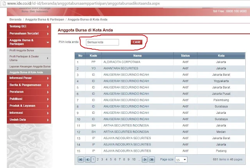Go to previous page of table
The height and width of the screenshot is (168, 250).
pos(87,159)
